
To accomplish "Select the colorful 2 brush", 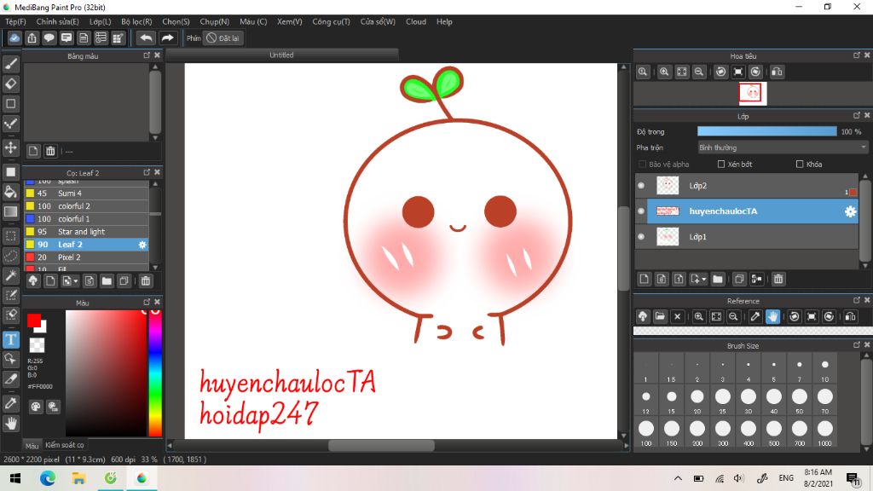I will coord(86,206).
